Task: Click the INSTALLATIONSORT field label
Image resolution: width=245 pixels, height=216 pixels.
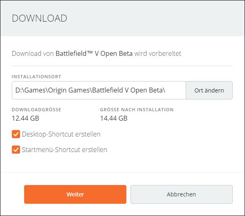Action: pyautogui.click(x=36, y=77)
